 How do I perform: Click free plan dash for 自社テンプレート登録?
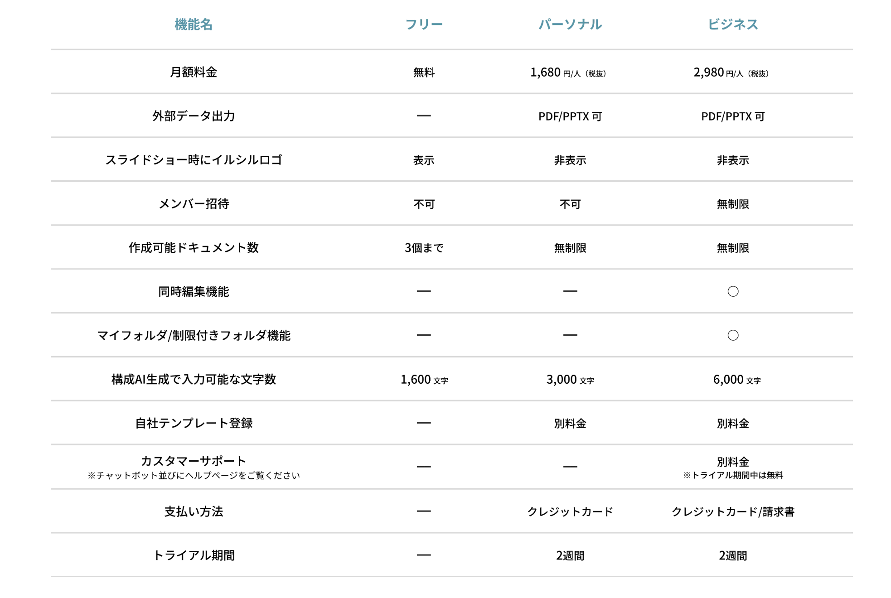(423, 423)
